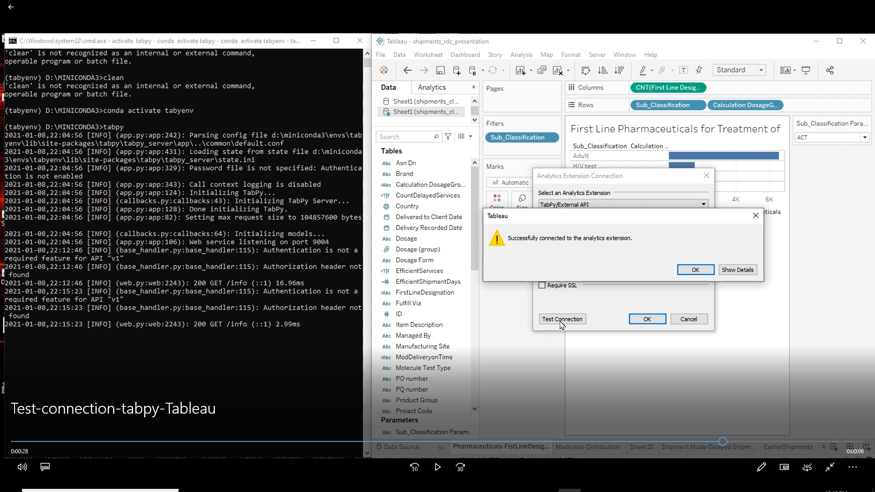Click the Test Connection button
This screenshot has width=875, height=492.
click(562, 318)
